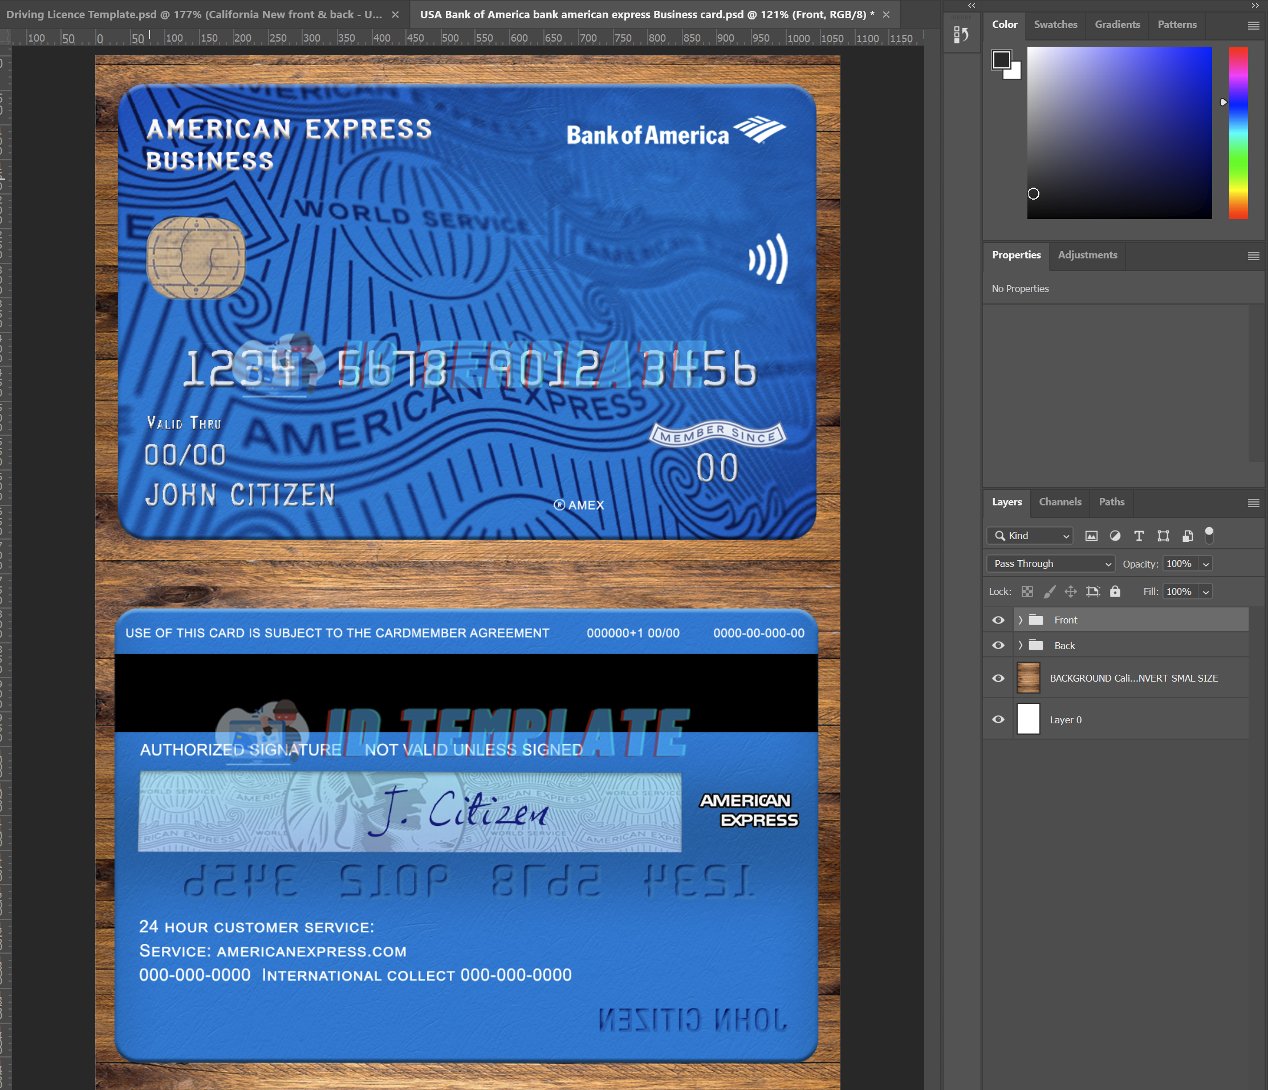
Task: Click the BACKGROUND Cali layer thumbnail
Action: tap(1028, 678)
